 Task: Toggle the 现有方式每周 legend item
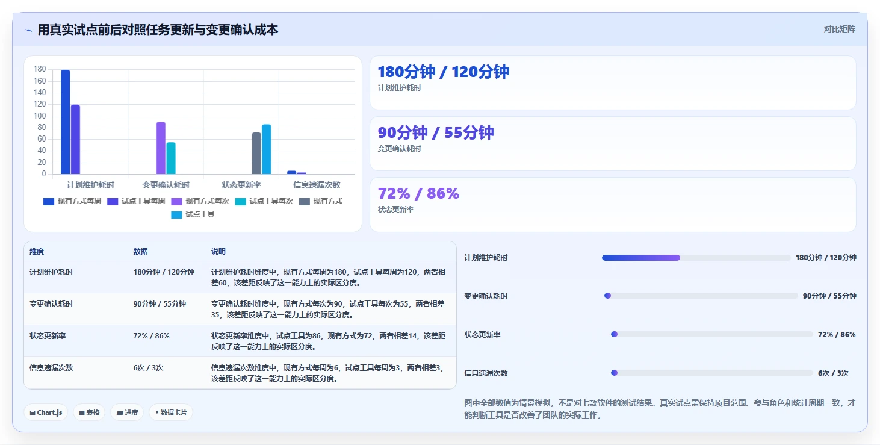click(72, 201)
